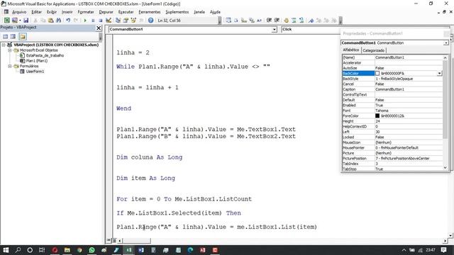This screenshot has width=454, height=255.
Task: Save the project with the floppy disk icon
Action: pos(26,21)
